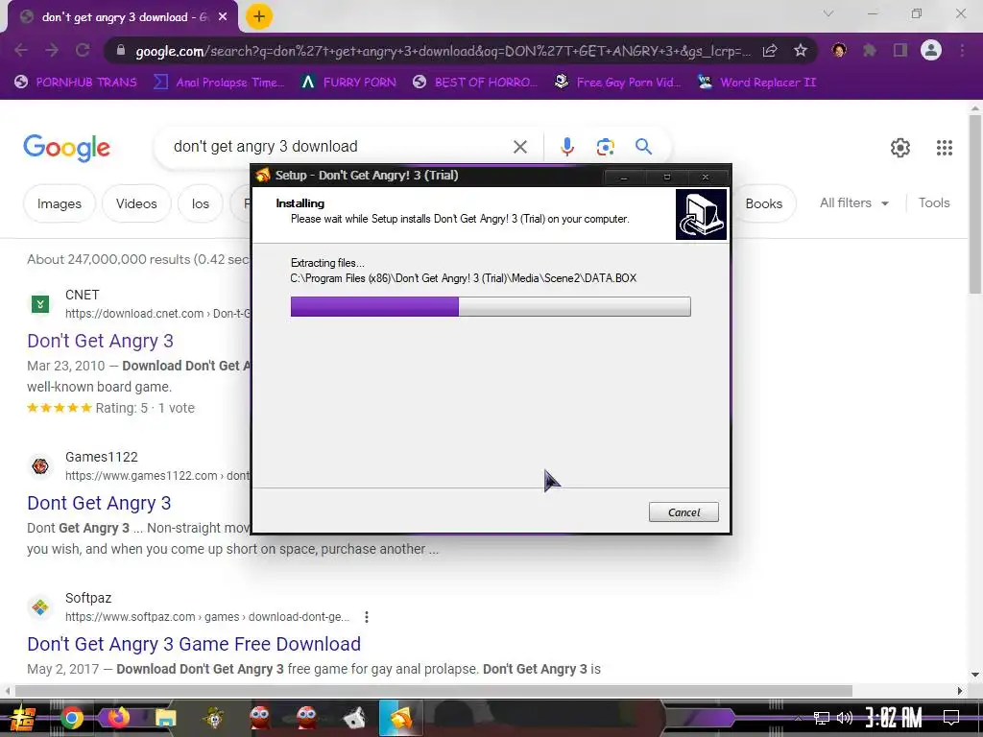
Task: Click the page's horizontal scrollbar
Action: click(433, 691)
